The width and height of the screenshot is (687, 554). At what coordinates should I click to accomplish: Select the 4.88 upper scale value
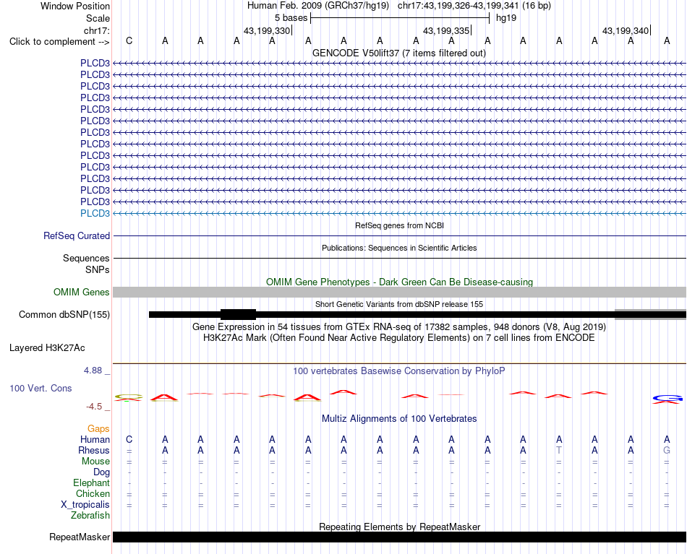[93, 371]
